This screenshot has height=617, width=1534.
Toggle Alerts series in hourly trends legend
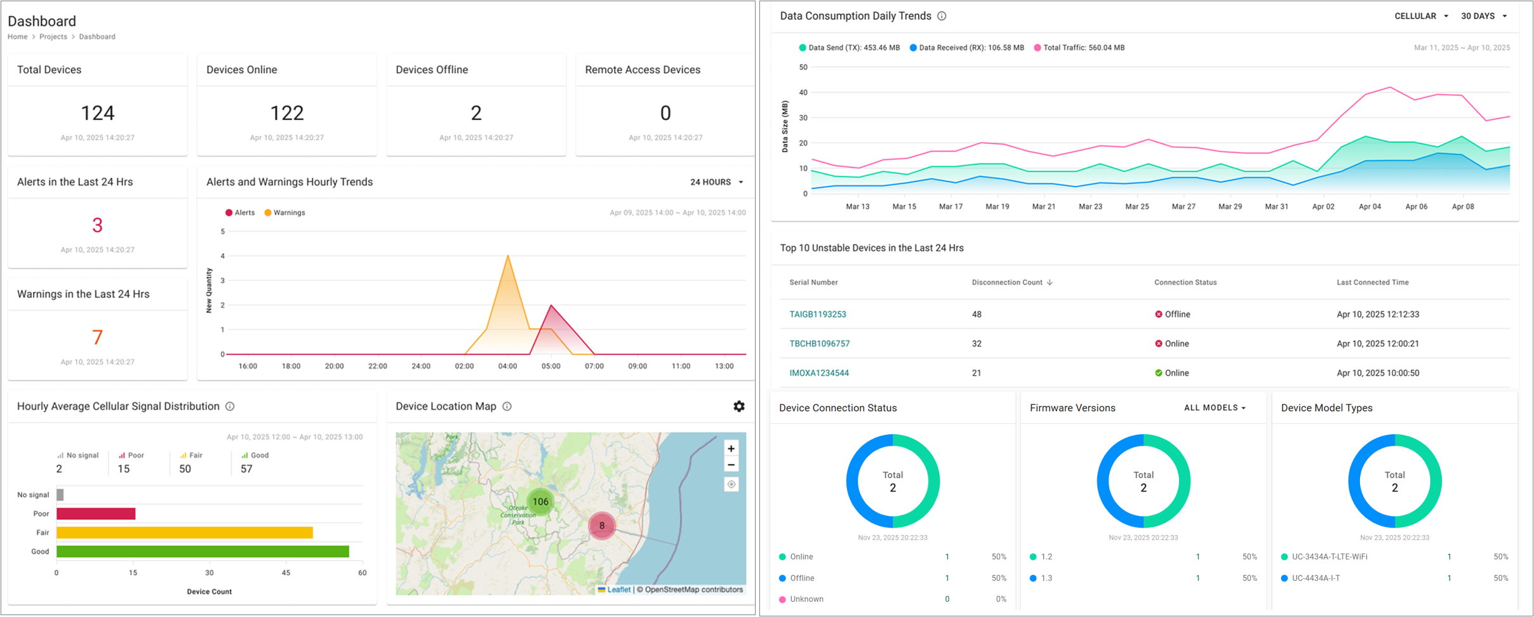point(240,213)
